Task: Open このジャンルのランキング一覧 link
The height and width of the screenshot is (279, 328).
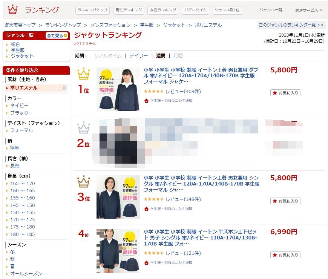Action: 291,25
